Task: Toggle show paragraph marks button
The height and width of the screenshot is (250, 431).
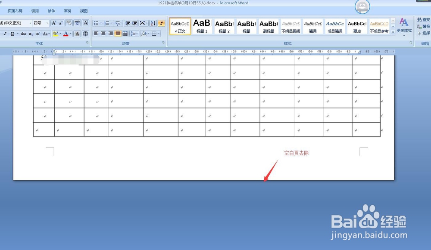Action: pos(161,23)
